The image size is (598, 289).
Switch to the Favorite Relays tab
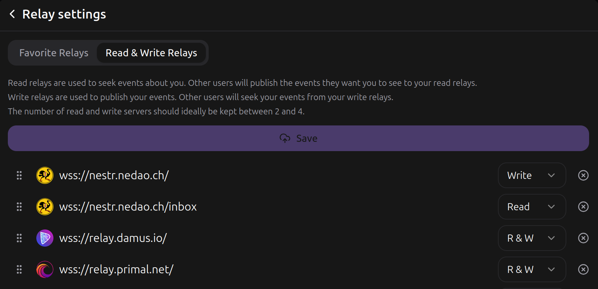pos(53,52)
